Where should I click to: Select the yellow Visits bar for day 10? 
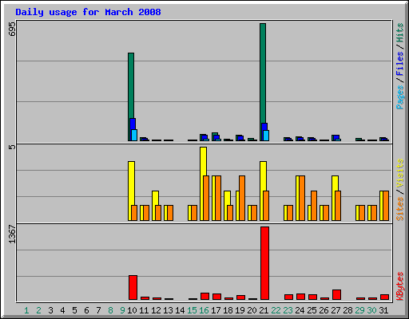(131, 183)
